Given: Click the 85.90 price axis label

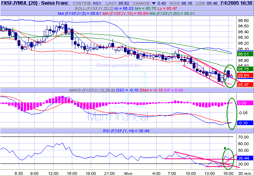Looking at the screenshot, I should tap(243, 61).
